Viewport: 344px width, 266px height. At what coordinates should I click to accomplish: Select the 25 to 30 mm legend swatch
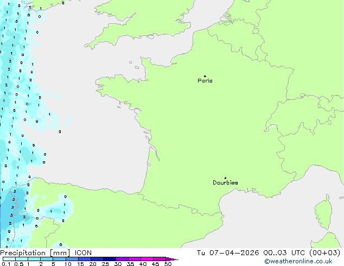click(110, 259)
